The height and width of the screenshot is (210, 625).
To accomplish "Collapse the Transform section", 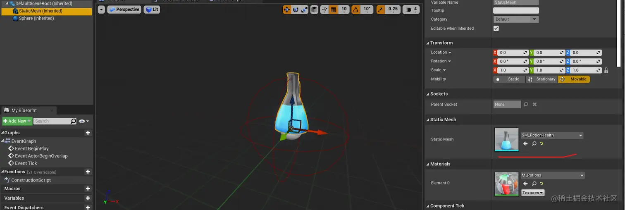I will 428,43.
